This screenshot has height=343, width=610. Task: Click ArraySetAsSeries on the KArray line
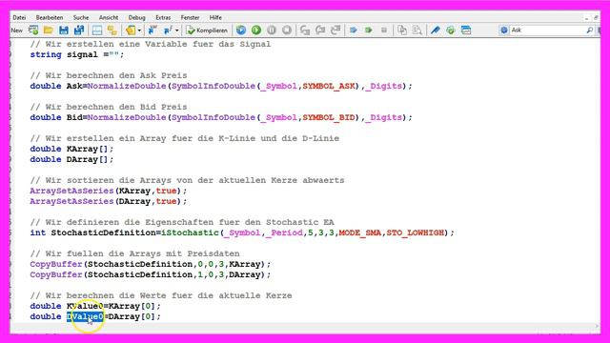(x=71, y=191)
